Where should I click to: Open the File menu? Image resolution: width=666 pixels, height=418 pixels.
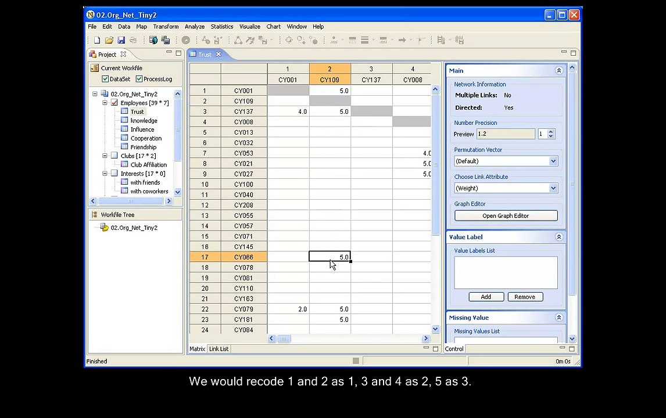92,26
